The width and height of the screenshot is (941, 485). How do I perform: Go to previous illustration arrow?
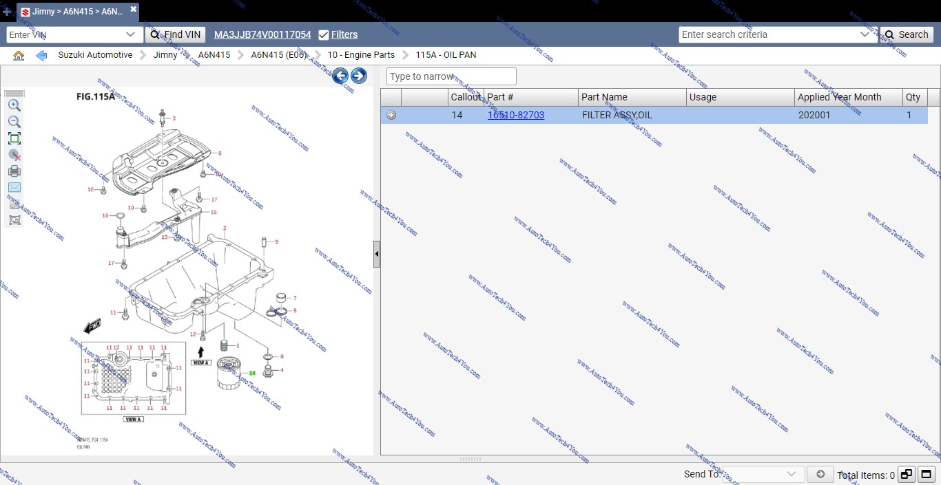pos(340,76)
